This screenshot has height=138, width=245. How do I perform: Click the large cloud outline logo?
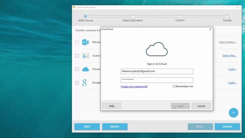pos(157,49)
